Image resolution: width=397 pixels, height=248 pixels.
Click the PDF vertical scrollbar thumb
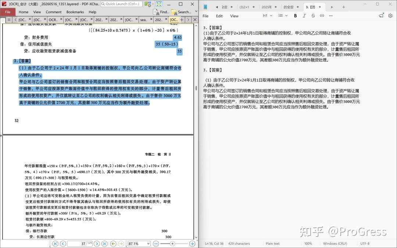[x=196, y=88]
